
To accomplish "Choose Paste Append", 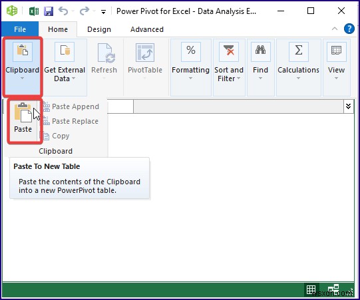I will 71,106.
